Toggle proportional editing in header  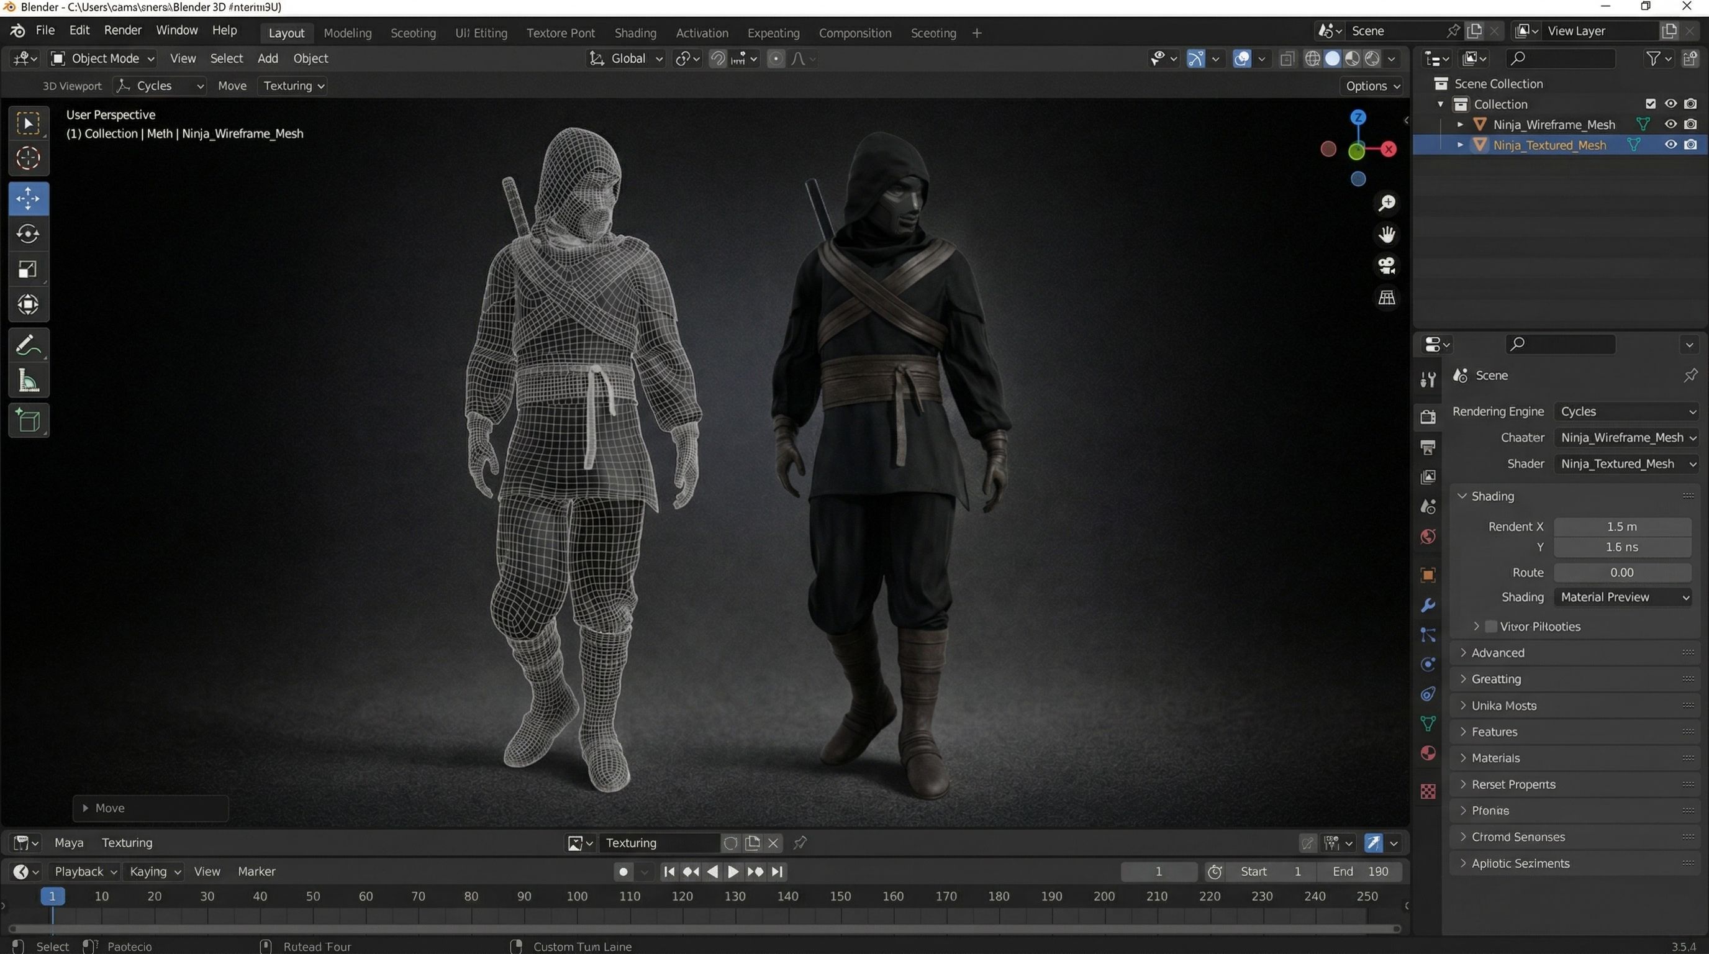tap(776, 58)
